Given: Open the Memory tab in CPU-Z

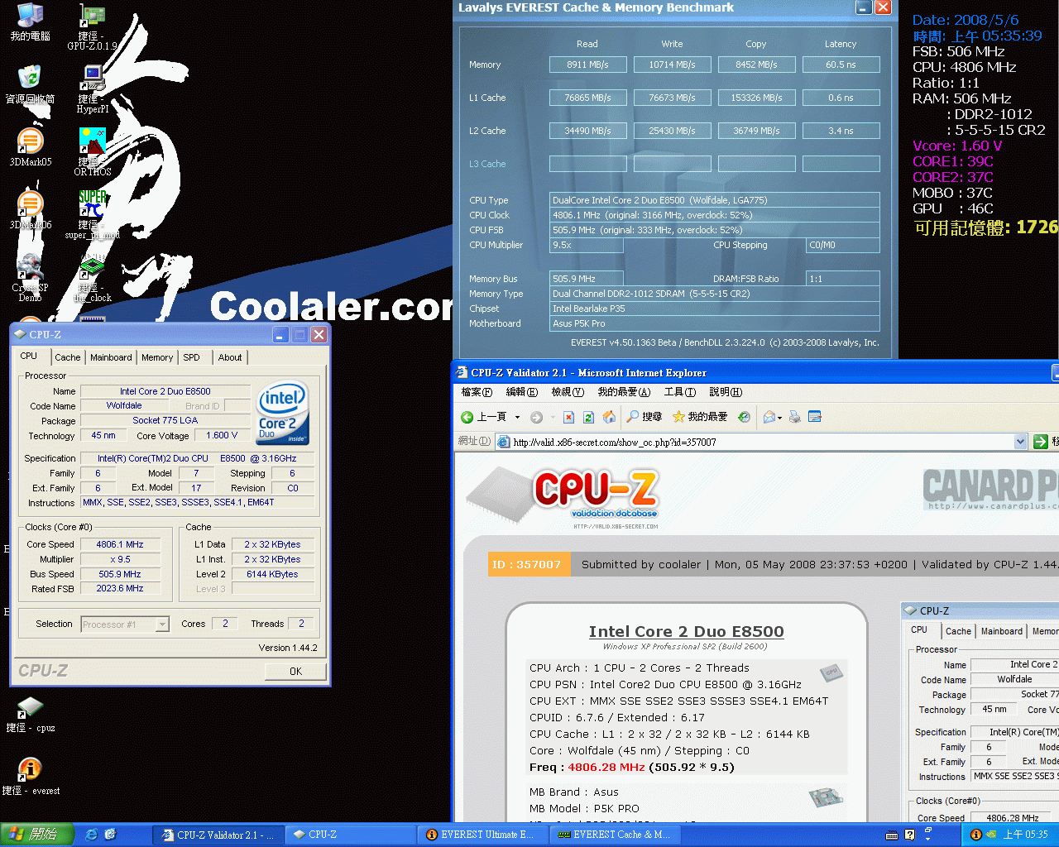Looking at the screenshot, I should tap(157, 357).
